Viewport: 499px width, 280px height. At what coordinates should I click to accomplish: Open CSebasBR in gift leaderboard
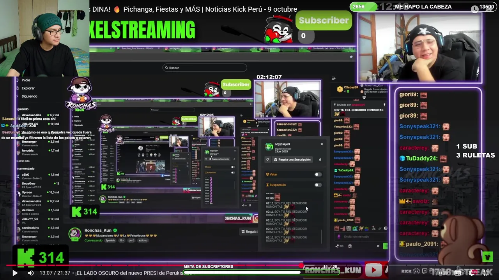click(351, 87)
